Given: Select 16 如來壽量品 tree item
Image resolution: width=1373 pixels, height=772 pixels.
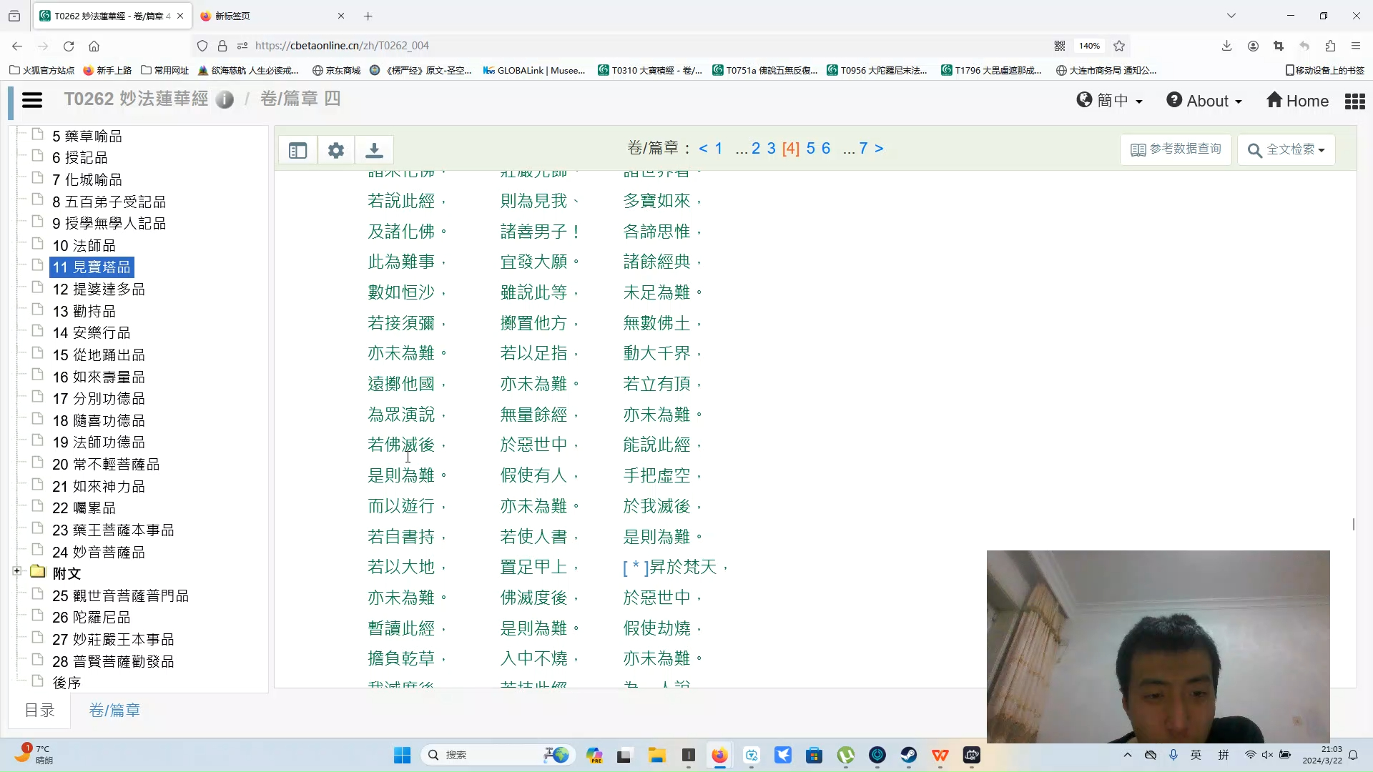Looking at the screenshot, I should (99, 377).
